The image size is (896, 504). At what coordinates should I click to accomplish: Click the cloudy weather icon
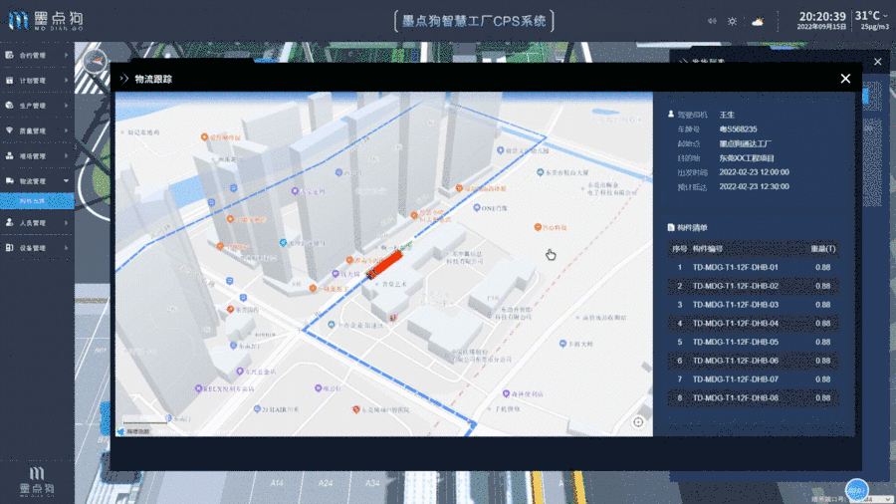pyautogui.click(x=758, y=21)
